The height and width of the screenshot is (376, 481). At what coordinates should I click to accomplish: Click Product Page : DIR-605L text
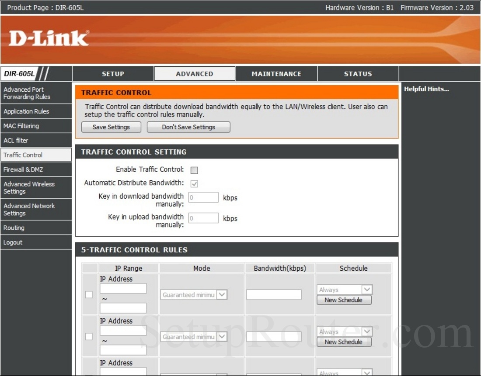point(45,8)
